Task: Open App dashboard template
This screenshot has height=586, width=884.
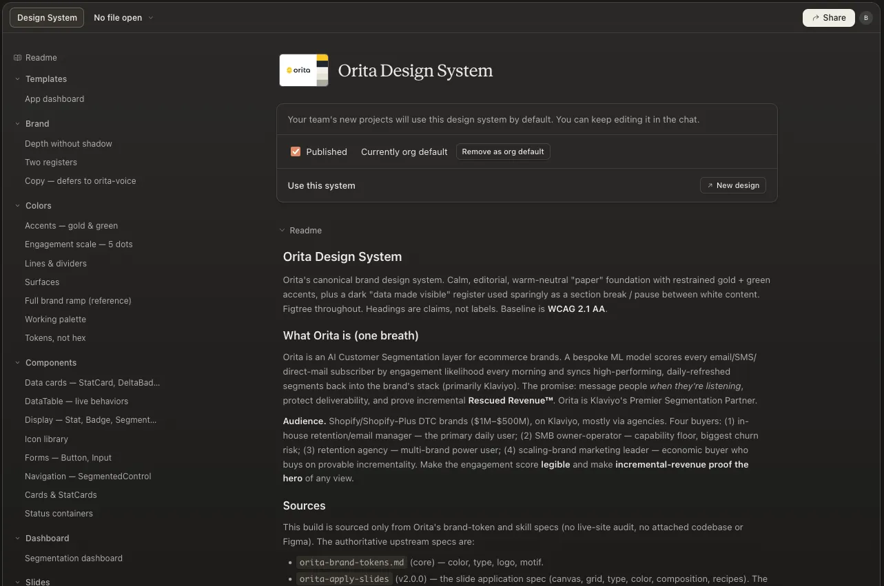Action: pos(54,99)
